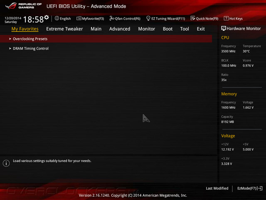Click the Qfan Control fan icon
This screenshot has width=266, height=200.
point(112,18)
